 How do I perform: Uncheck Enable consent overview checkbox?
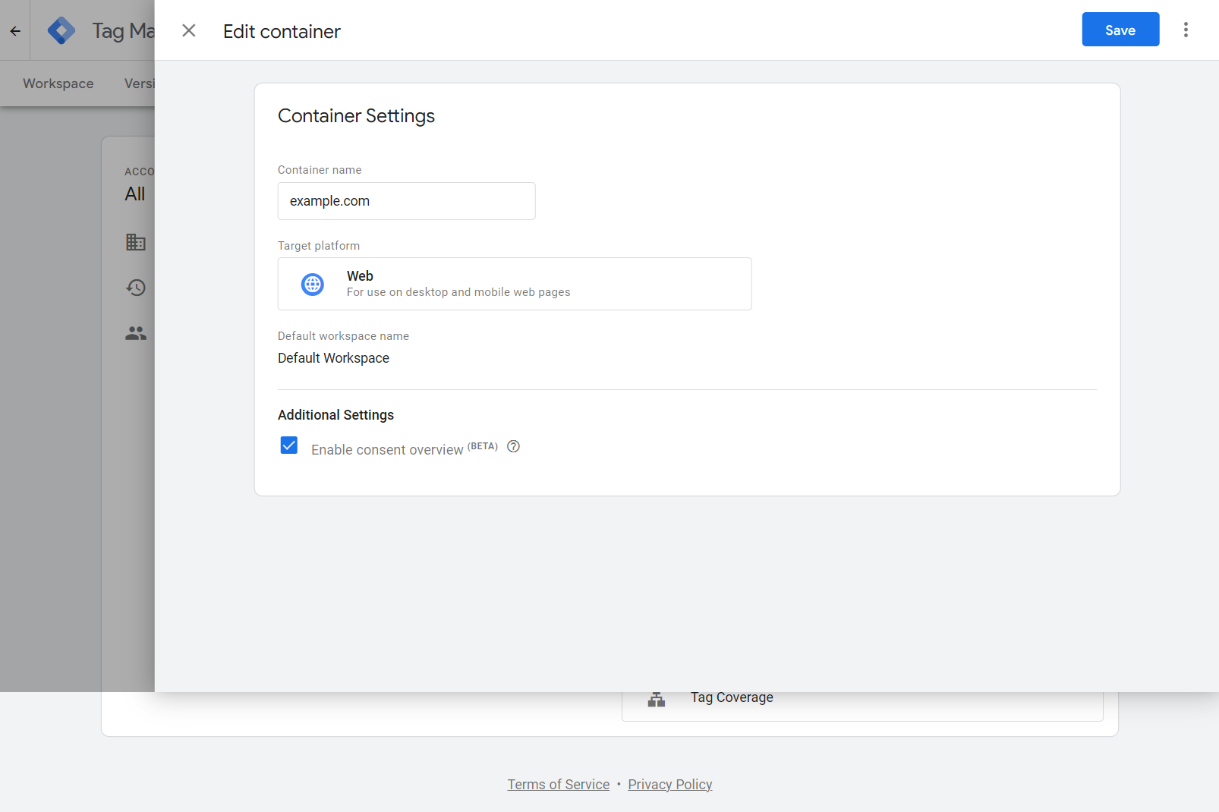click(289, 445)
